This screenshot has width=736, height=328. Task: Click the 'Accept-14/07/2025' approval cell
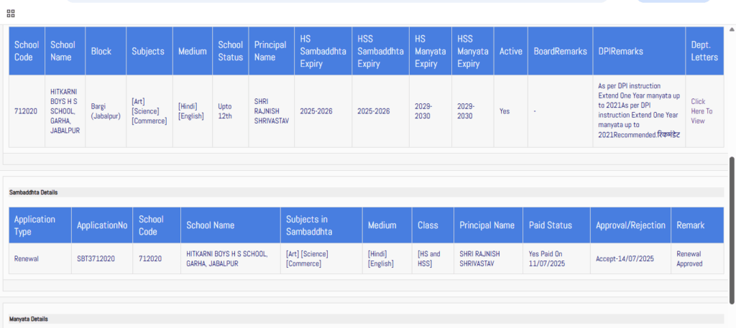[x=624, y=258]
